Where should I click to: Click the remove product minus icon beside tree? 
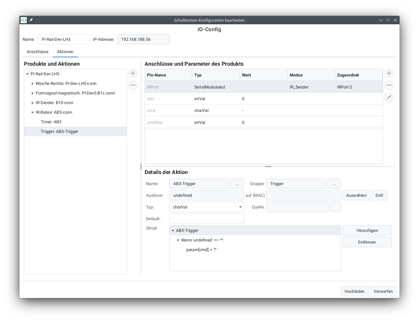click(x=133, y=85)
